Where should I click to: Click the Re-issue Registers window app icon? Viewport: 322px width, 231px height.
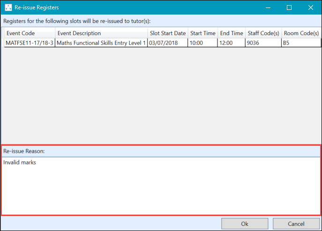coord(8,7)
